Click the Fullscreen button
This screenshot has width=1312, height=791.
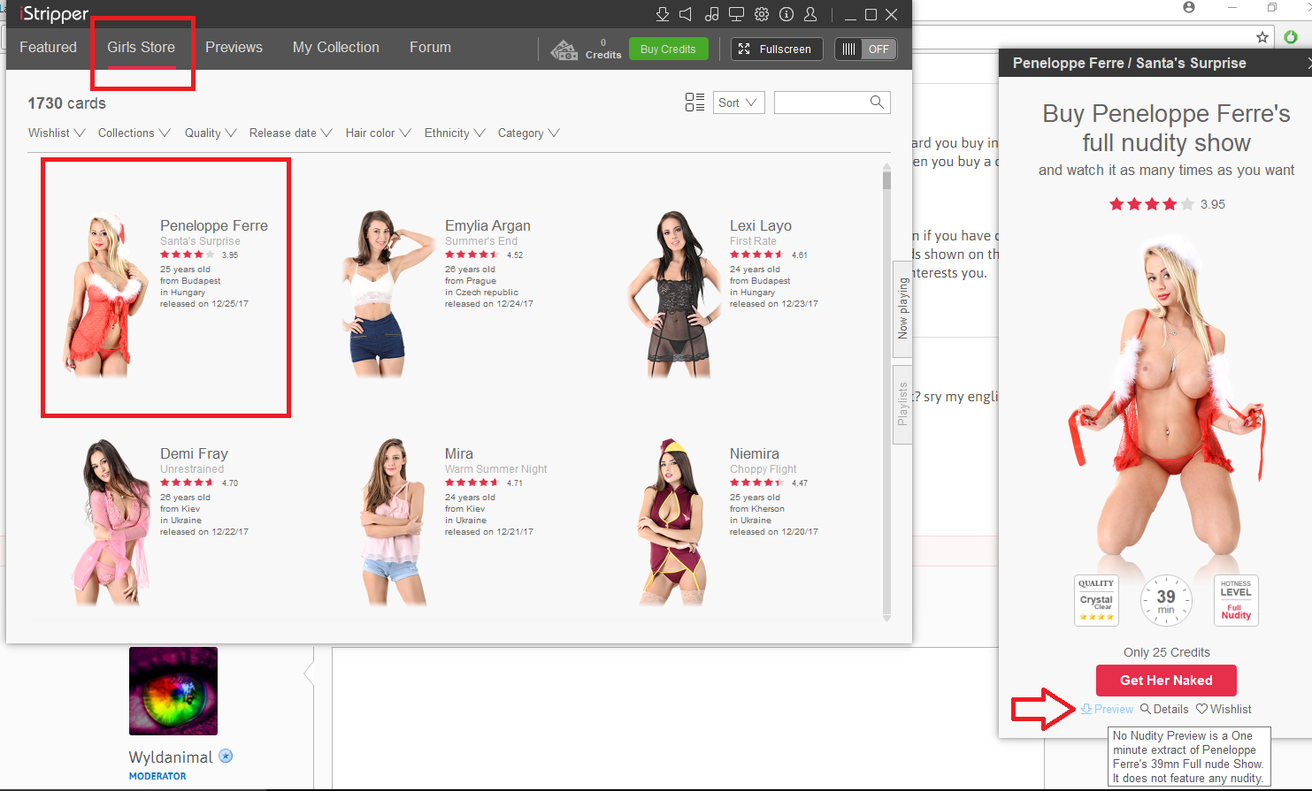(x=776, y=49)
